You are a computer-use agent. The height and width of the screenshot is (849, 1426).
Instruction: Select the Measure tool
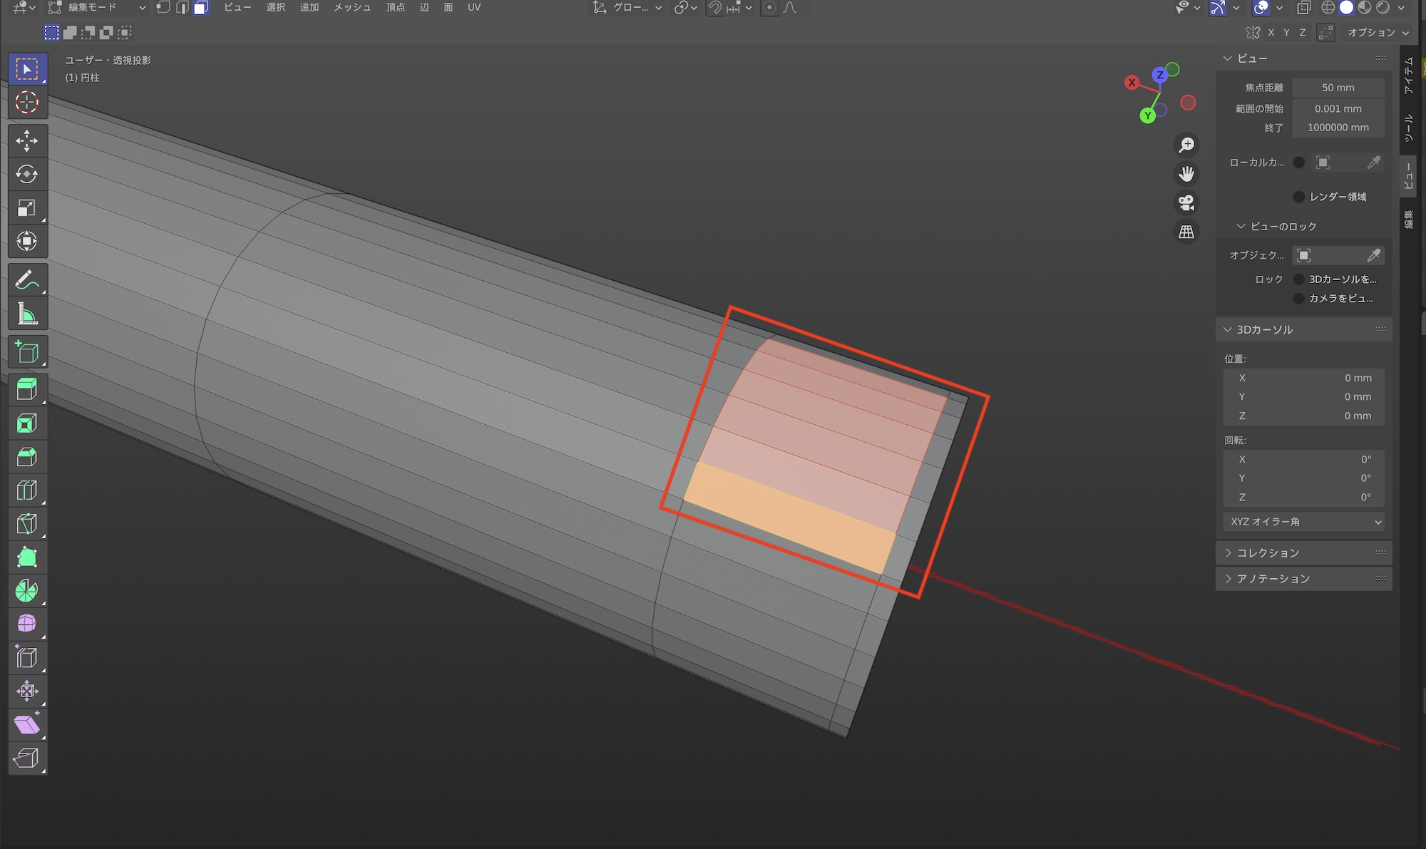click(x=27, y=314)
